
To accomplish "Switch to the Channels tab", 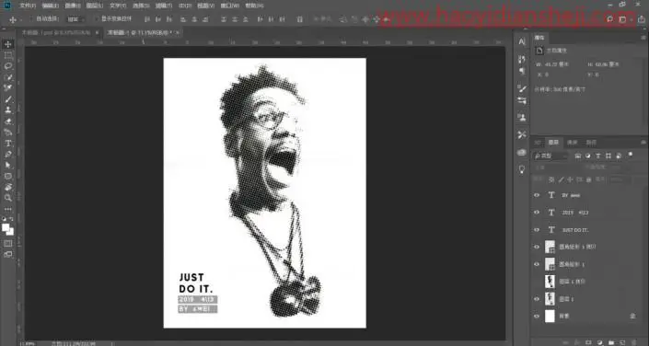I will pos(572,143).
